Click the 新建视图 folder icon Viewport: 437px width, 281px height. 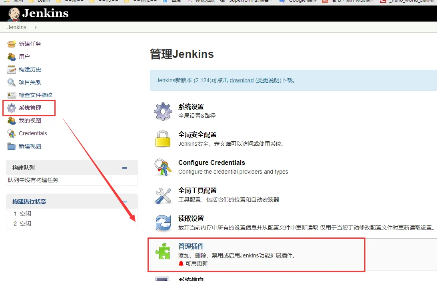click(12, 146)
